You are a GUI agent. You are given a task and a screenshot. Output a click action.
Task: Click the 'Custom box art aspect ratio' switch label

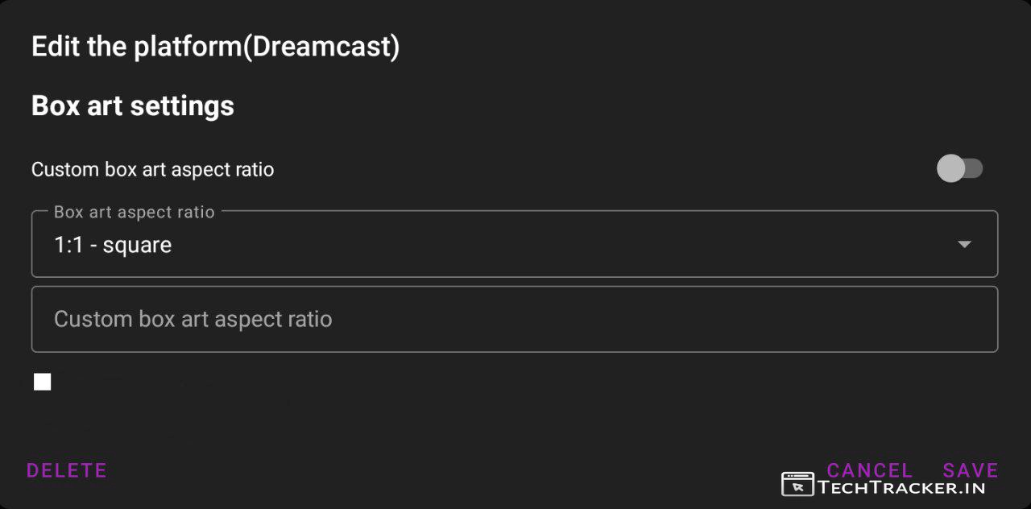[x=152, y=170]
